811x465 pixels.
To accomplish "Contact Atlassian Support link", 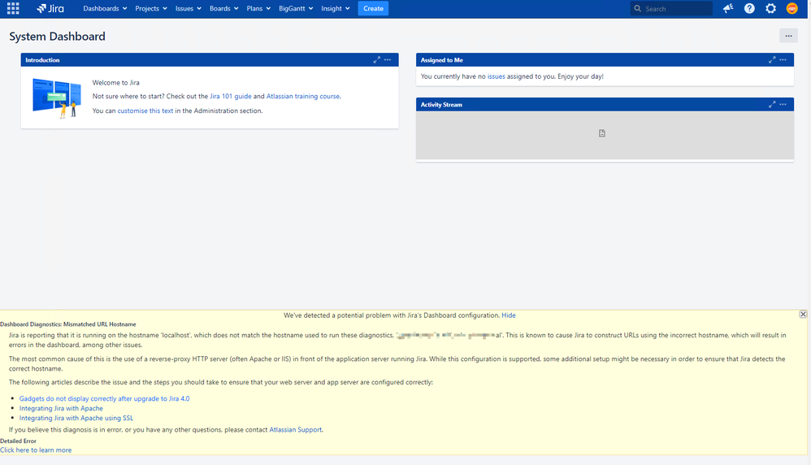I will pos(295,429).
